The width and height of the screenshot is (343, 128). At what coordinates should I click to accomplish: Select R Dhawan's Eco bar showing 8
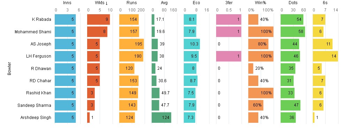click(190, 68)
